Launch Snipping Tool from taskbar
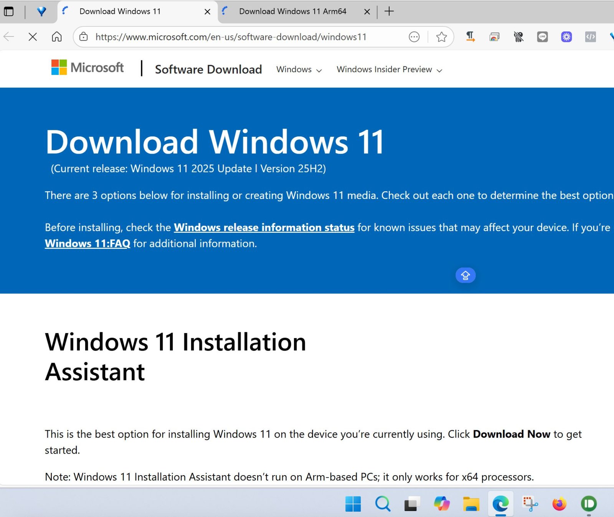This screenshot has height=517, width=614. (530, 504)
